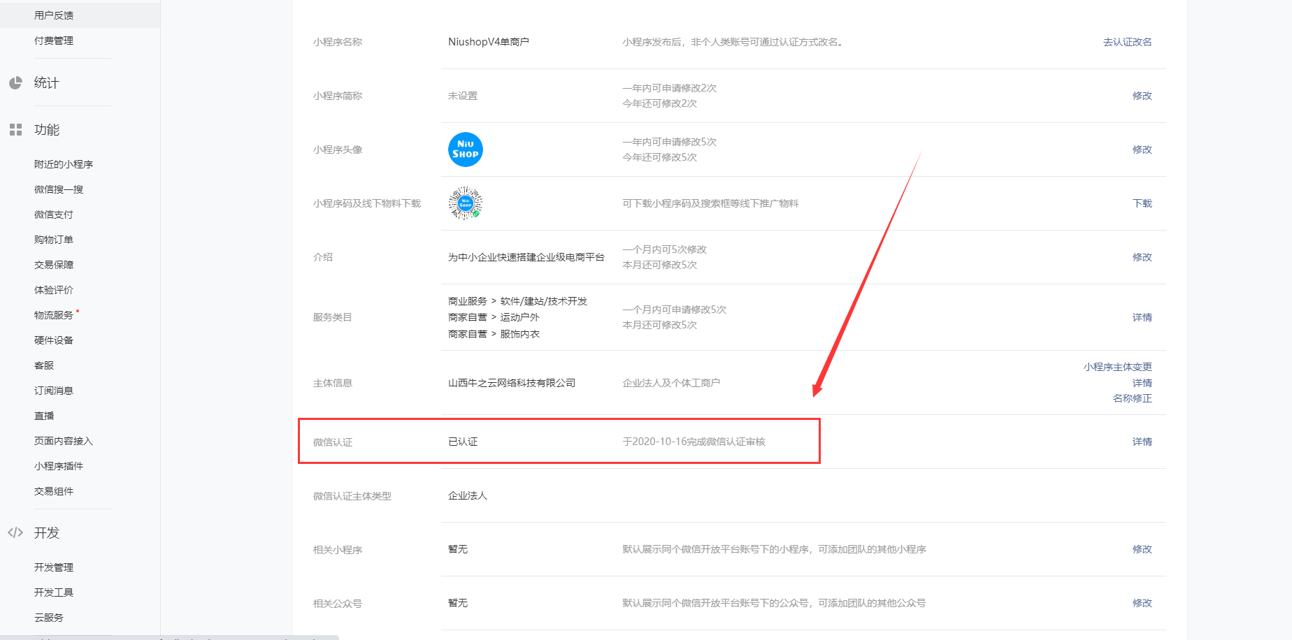Click the statistics pie chart icon
Image resolution: width=1292 pixels, height=640 pixels.
click(15, 83)
